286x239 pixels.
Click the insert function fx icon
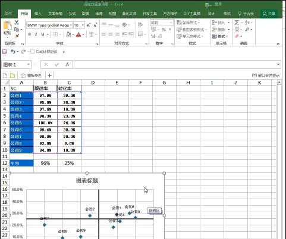click(67, 64)
